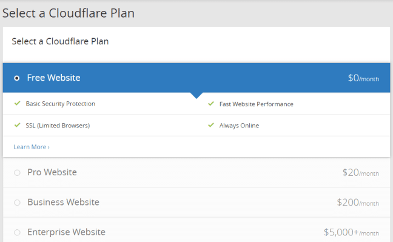Click the SSL (Limited Browsers) text
This screenshot has width=393, height=242.
point(58,126)
